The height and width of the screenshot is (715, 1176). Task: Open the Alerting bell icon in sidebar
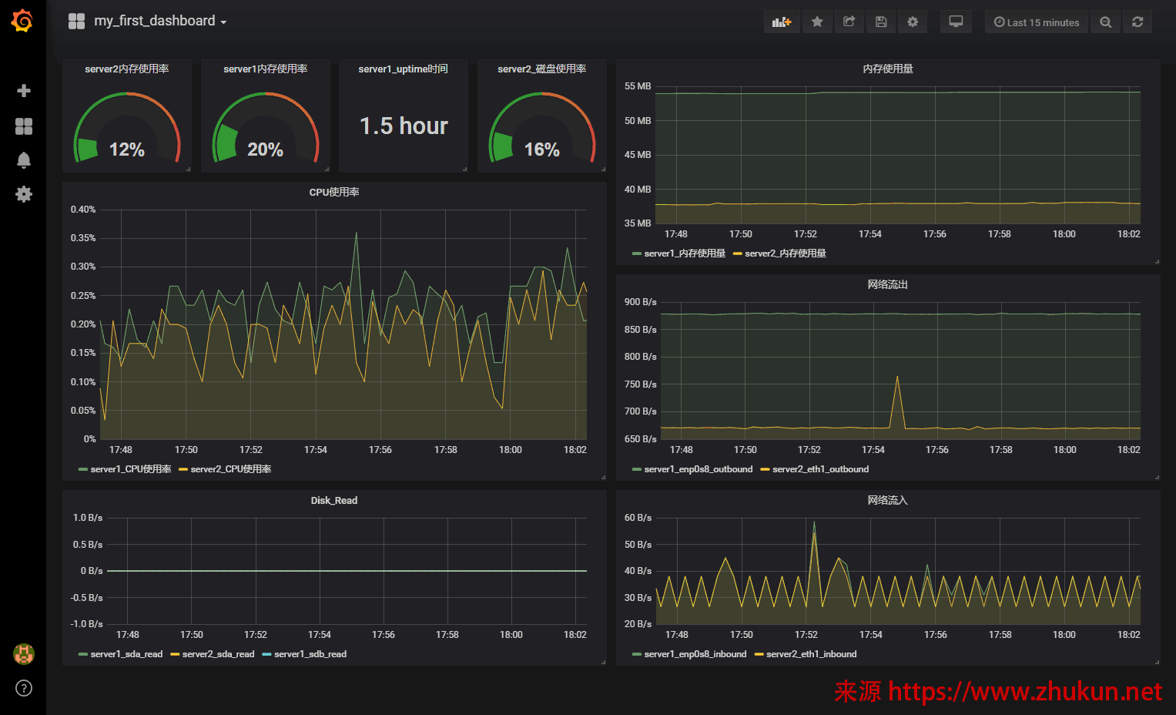pyautogui.click(x=24, y=160)
